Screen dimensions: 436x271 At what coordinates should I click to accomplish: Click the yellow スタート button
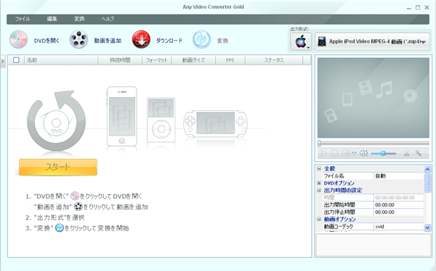coord(58,167)
